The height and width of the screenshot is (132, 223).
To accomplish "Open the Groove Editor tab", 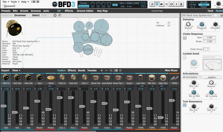I will coord(85,11).
